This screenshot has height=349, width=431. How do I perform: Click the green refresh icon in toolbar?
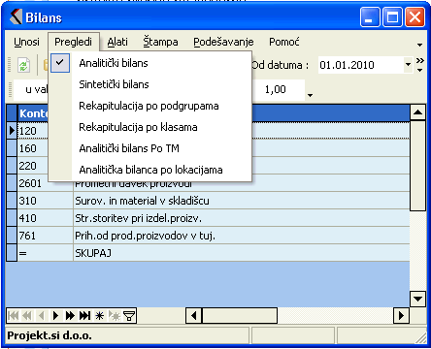[23, 65]
